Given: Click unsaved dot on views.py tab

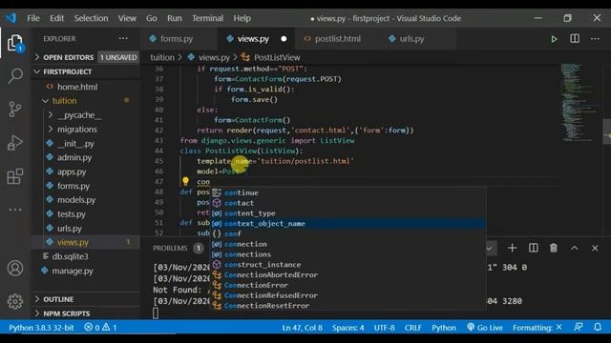Looking at the screenshot, I should 284,39.
